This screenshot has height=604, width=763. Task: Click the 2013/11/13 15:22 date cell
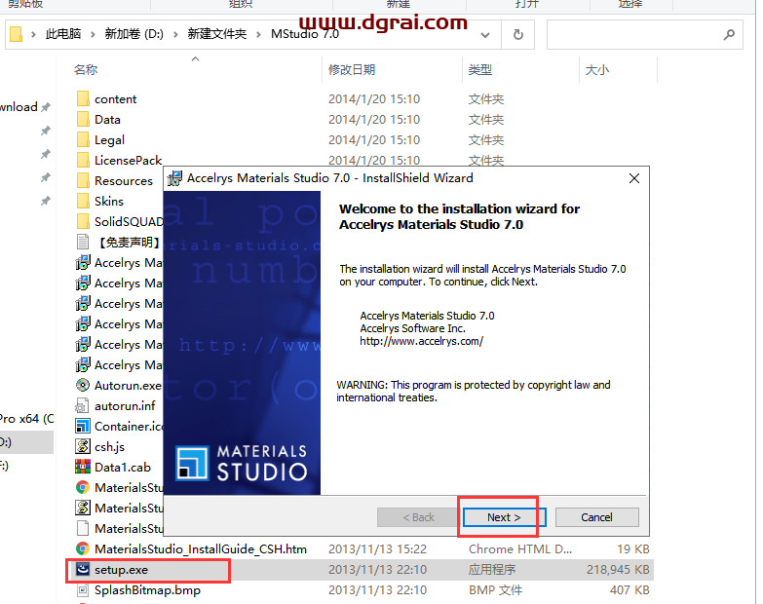click(x=378, y=549)
